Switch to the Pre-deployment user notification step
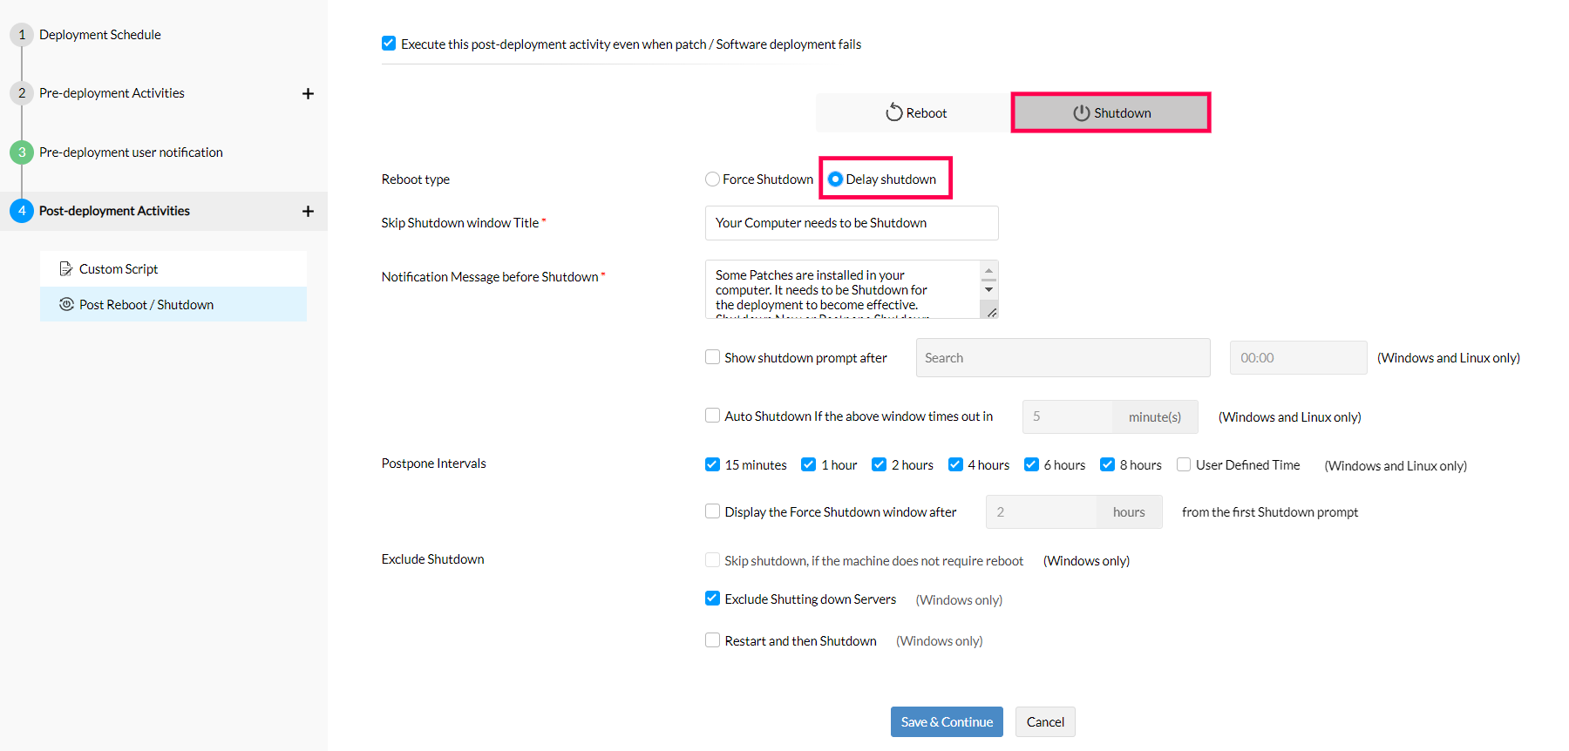Image resolution: width=1569 pixels, height=751 pixels. (x=132, y=152)
